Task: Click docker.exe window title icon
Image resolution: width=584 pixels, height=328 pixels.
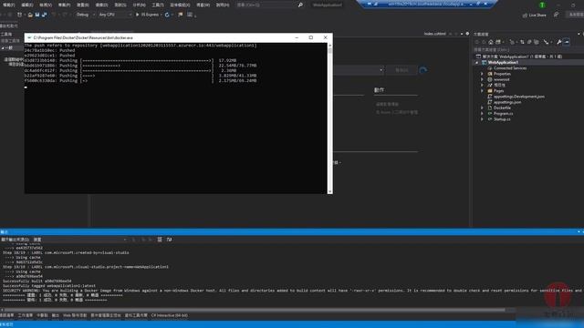Action: 29,37
